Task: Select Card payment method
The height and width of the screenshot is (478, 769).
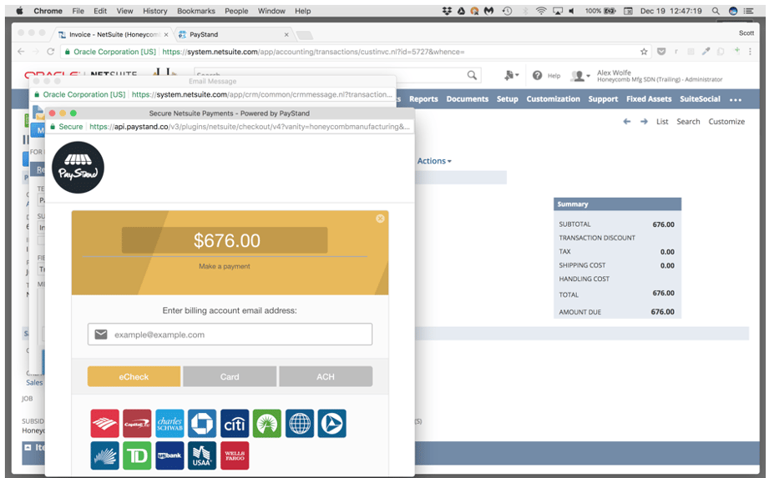Action: click(230, 376)
